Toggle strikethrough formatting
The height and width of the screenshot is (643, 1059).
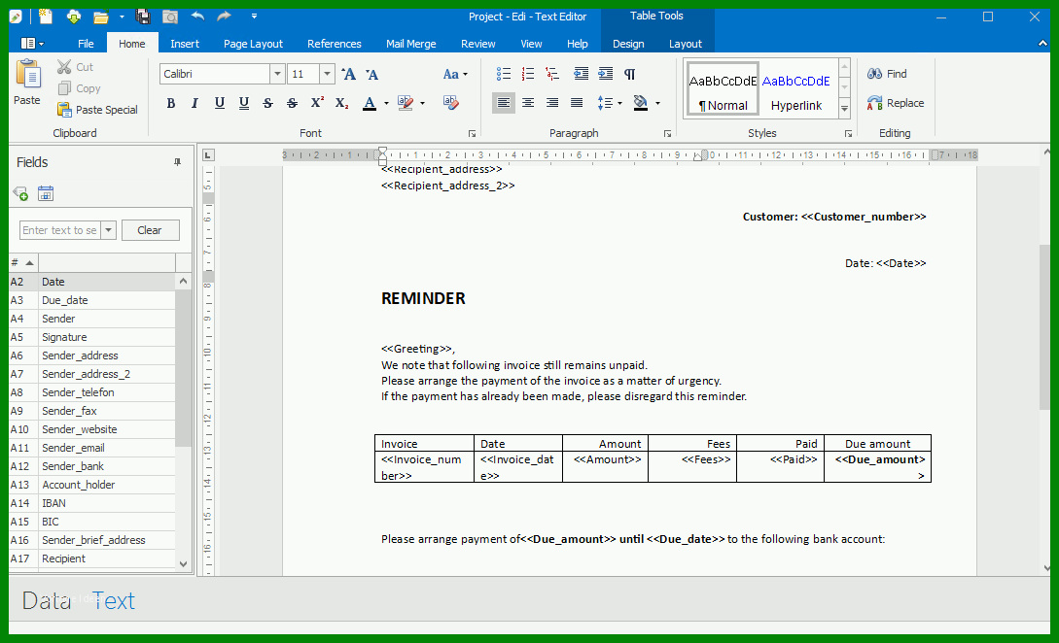click(x=268, y=103)
